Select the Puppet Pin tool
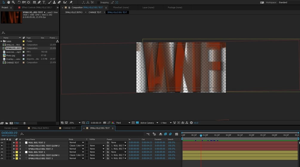The width and height of the screenshot is (300, 167). point(71,2)
